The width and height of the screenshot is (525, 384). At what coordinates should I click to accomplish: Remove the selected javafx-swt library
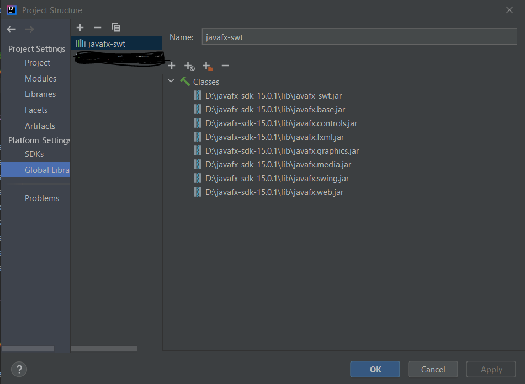(98, 27)
